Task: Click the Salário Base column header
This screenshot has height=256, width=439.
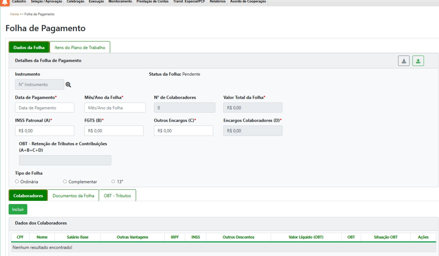Action: [78, 237]
